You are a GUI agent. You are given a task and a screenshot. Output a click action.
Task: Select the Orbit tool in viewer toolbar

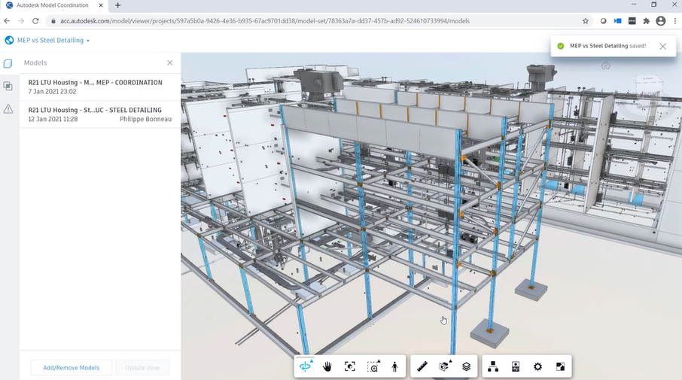tap(306, 366)
